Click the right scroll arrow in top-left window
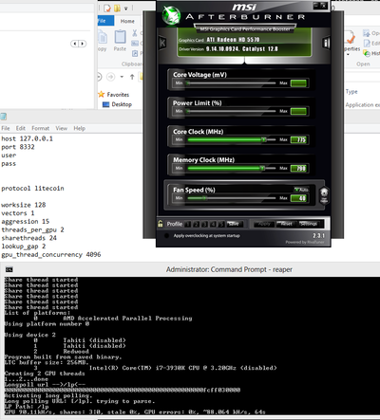380x420 pixels. 83,44
